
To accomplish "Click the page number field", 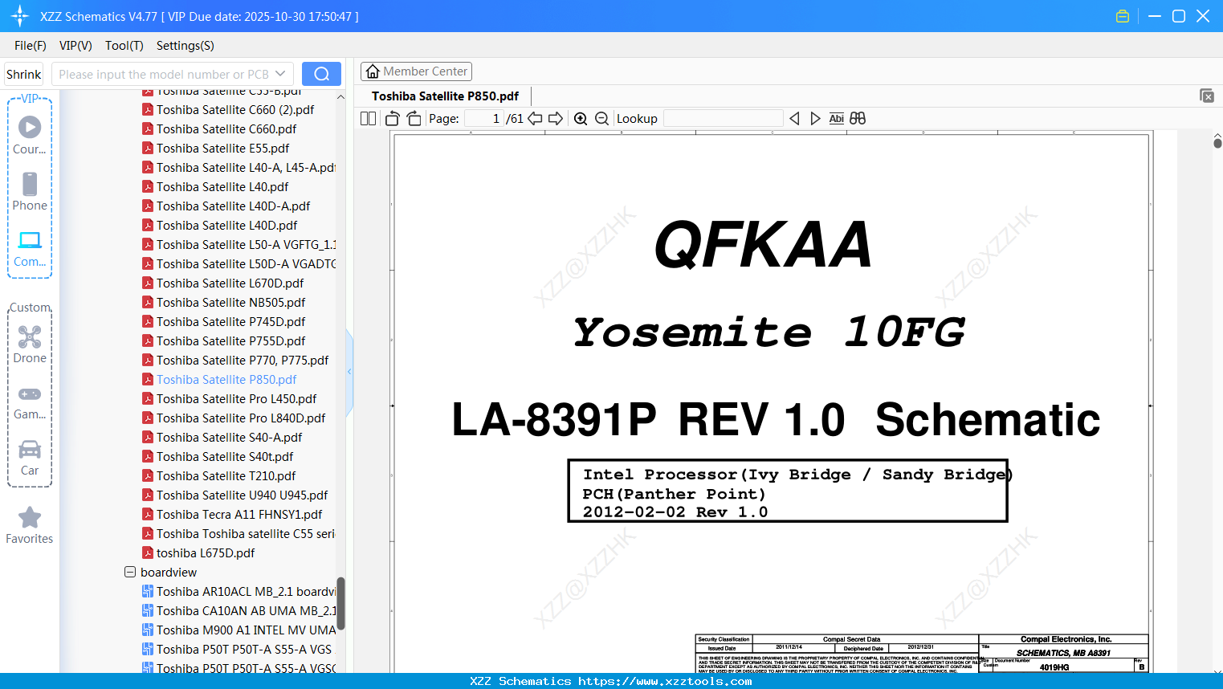I will click(x=484, y=119).
